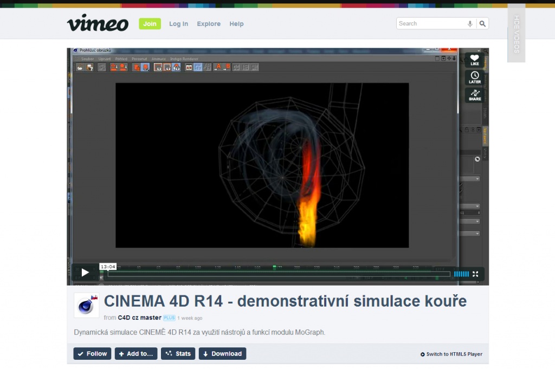
Task: Click the save image icon with question mark
Action: (89, 67)
